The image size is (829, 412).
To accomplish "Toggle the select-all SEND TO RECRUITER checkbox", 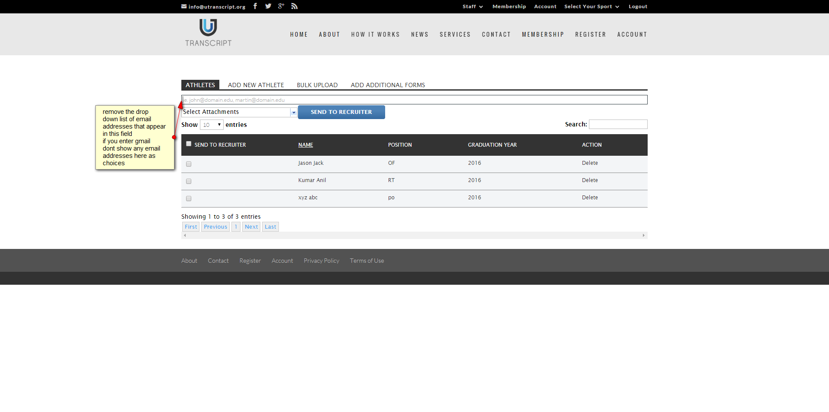I will [189, 144].
